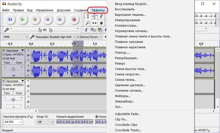Open the project rate 44100 dropdown
Viewport: 220px width, 133px height.
pyautogui.click(x=13, y=122)
